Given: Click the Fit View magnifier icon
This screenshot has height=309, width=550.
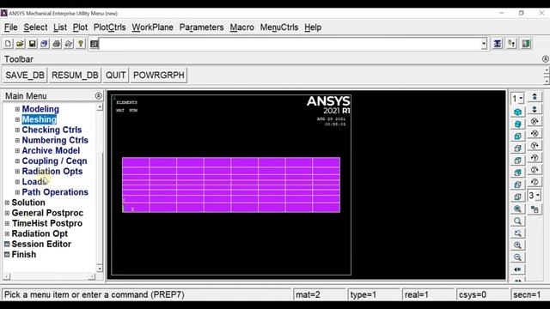Looking at the screenshot, I should (517, 209).
